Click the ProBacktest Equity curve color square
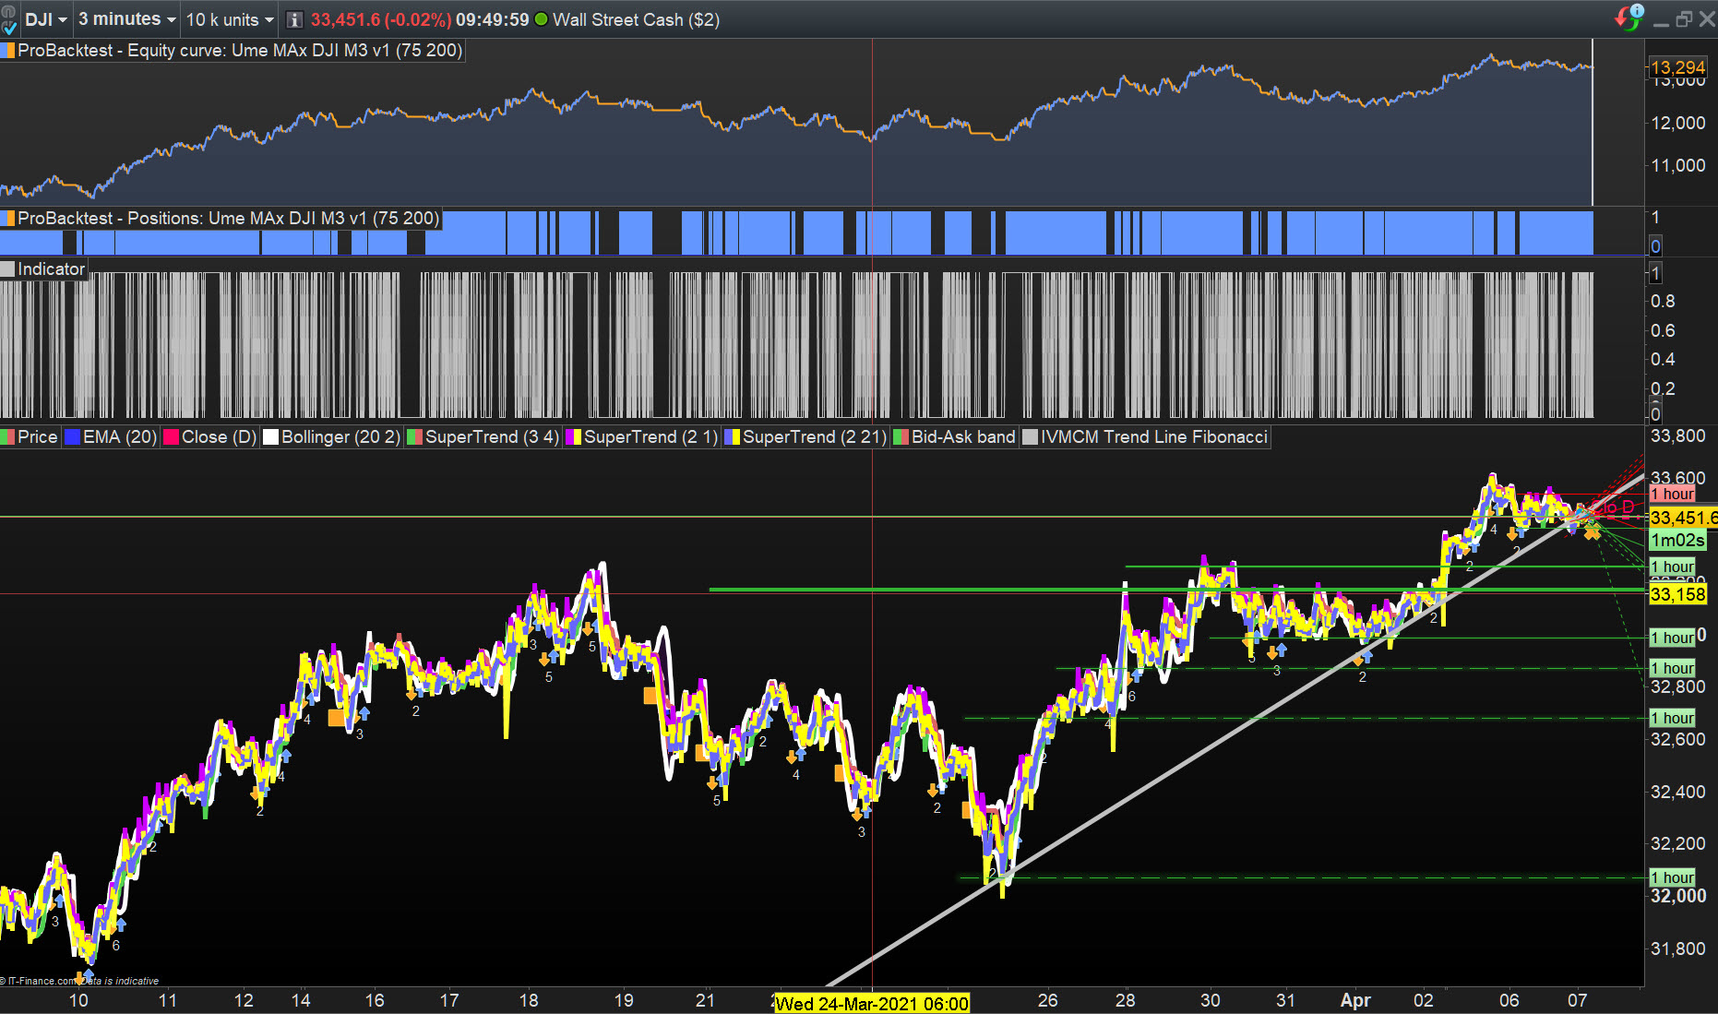 click(x=8, y=51)
